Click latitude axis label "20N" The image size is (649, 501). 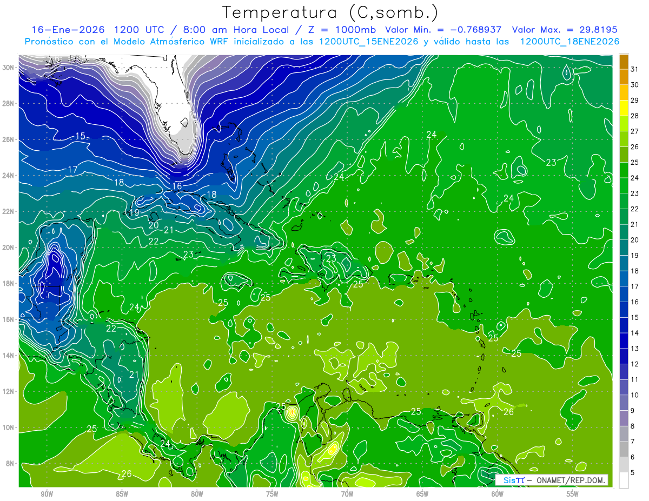pyautogui.click(x=9, y=248)
